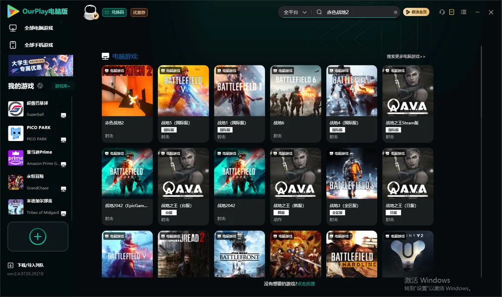This screenshot has width=502, height=297.
Task: Focus the search field containing 赤色战地2
Action: [358, 12]
